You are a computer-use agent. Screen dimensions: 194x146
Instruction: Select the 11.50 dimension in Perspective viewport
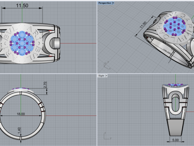(143, 25)
